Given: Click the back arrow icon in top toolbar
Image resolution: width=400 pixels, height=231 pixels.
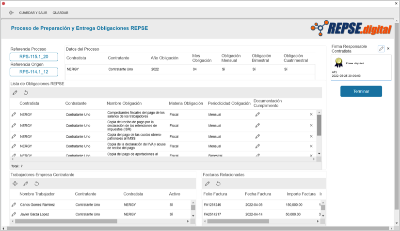Looking at the screenshot, I should (x=11, y=13).
